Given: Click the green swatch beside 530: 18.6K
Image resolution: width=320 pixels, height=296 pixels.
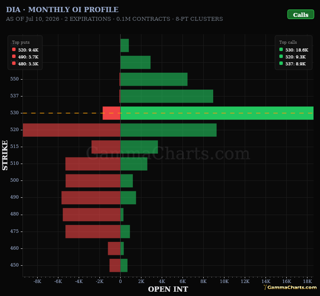Looking at the screenshot, I should [x=281, y=49].
